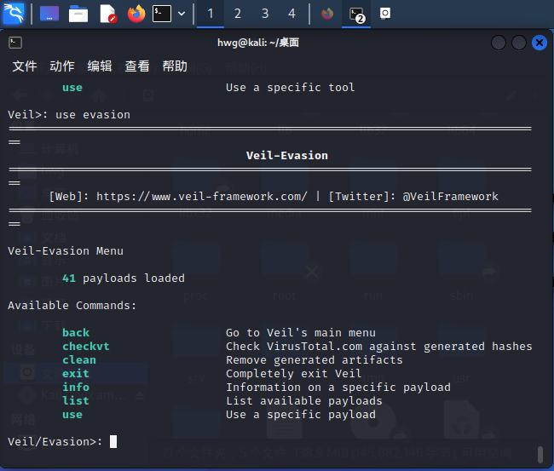Click 'Go to Veil's main menu' text

tap(301, 332)
